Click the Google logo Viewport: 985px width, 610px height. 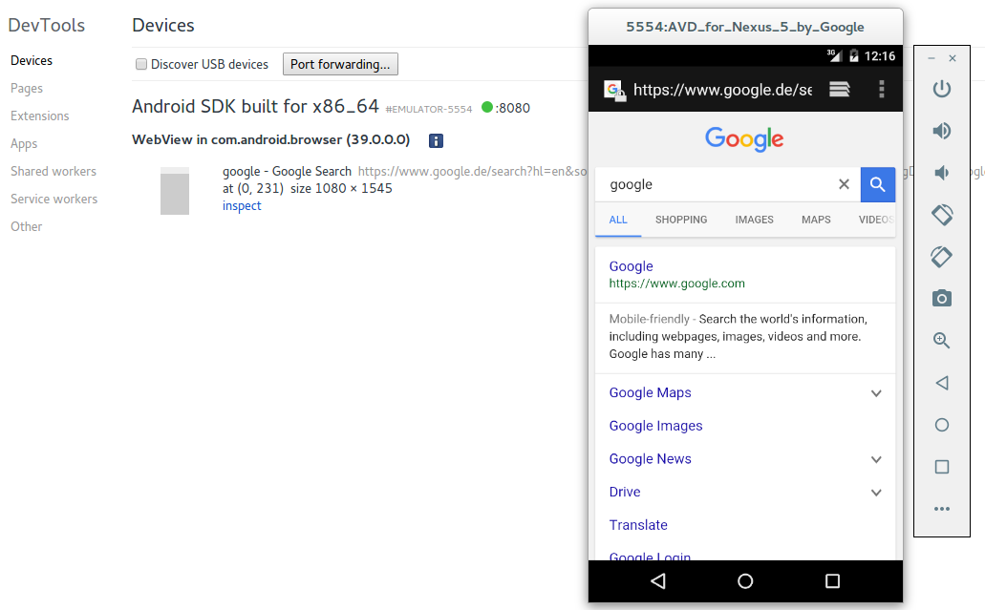pos(744,138)
